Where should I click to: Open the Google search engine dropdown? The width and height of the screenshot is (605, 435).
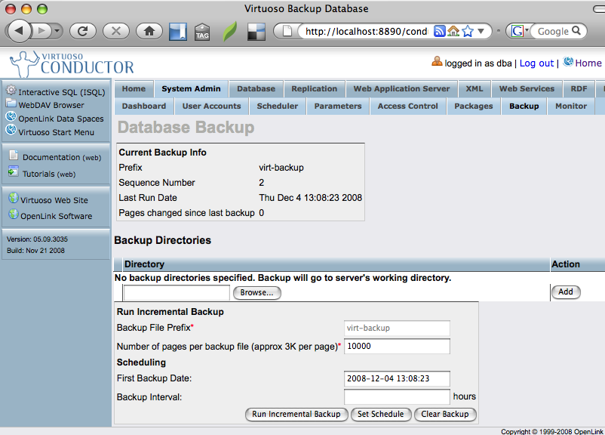click(x=526, y=31)
